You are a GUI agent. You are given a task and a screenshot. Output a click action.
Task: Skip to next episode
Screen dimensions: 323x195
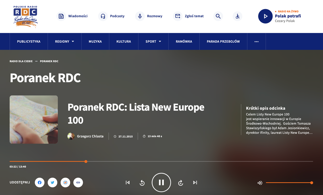195,182
